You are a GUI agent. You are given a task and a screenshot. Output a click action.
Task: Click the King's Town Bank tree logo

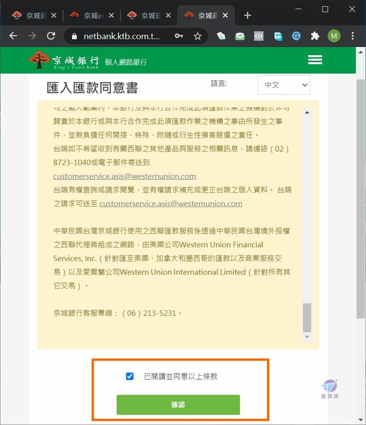pyautogui.click(x=39, y=60)
